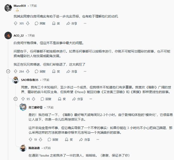
Task: Click share arrow on ACO_22's comment
Action: tap(68, 71)
